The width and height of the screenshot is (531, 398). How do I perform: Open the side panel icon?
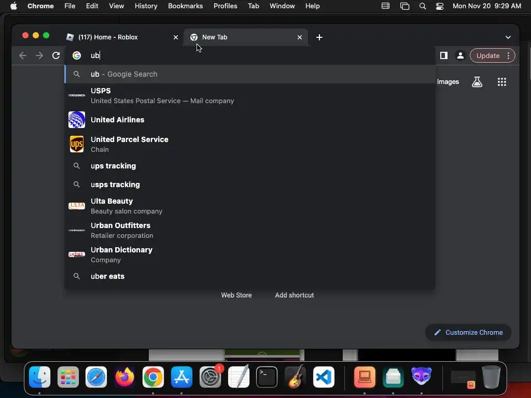[444, 55]
